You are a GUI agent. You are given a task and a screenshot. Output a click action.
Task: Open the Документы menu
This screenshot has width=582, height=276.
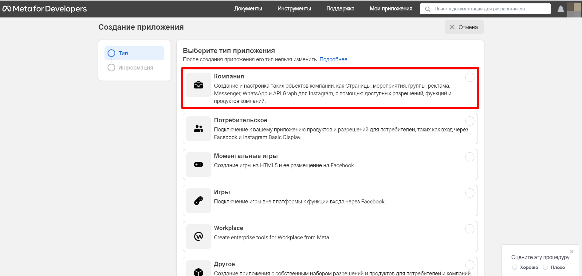click(x=248, y=9)
